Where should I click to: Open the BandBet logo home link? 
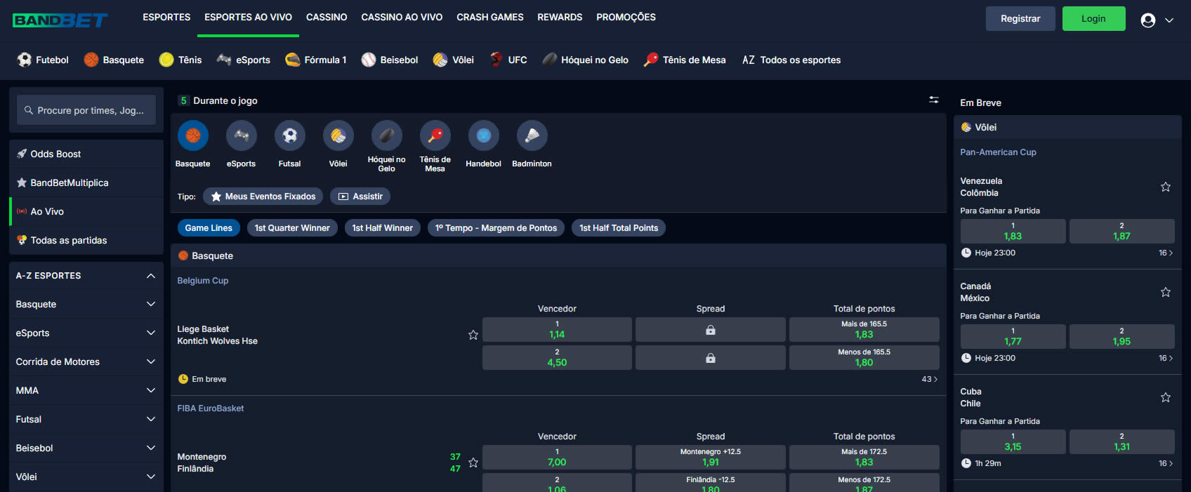tap(60, 20)
